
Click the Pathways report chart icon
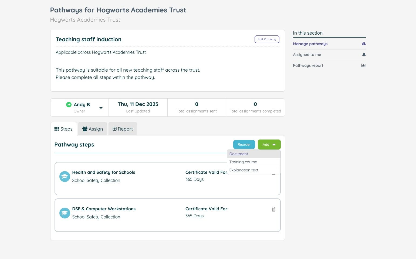[x=364, y=65]
